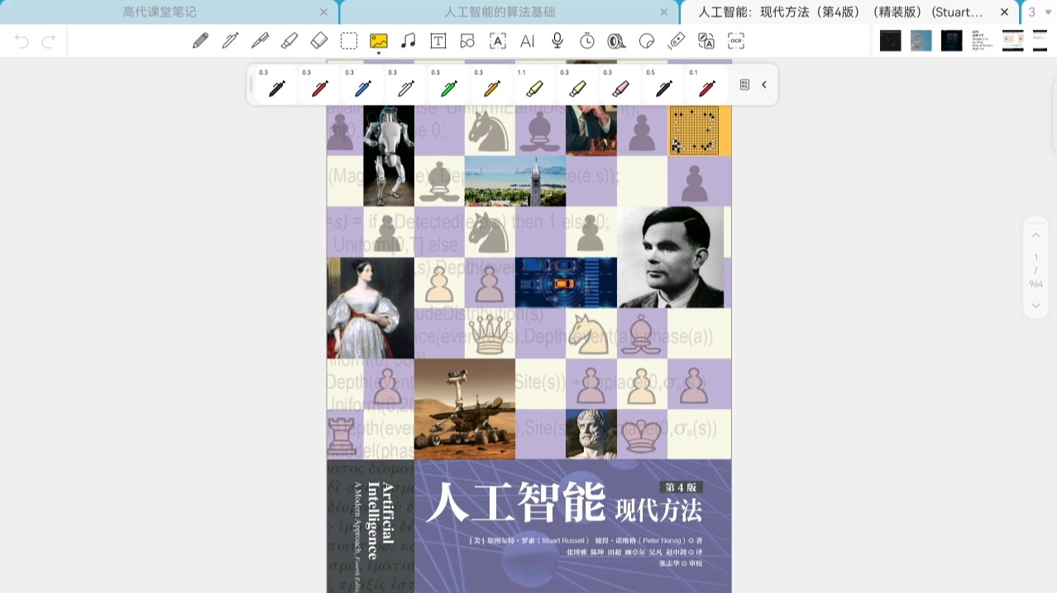Close the 人工智能的算法基础 tab

(663, 12)
